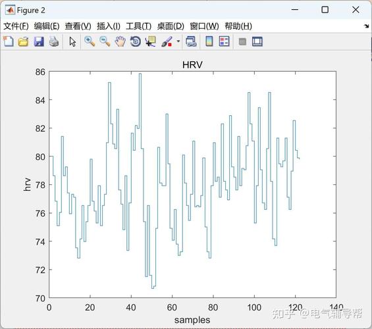The image size is (372, 329).
Task: Open the 窗口(W) menu
Action: point(204,26)
